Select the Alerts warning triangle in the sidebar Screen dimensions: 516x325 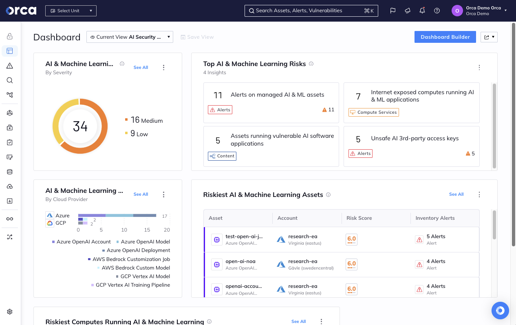pyautogui.click(x=10, y=66)
